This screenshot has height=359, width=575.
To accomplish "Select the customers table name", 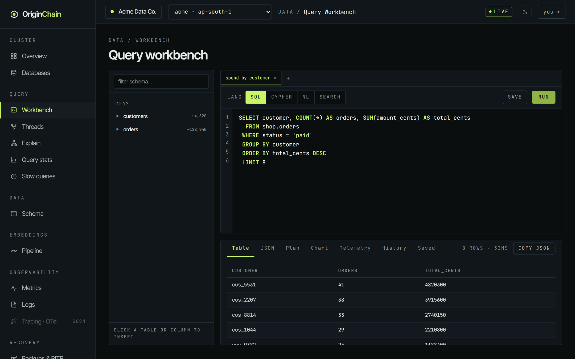I will point(135,116).
